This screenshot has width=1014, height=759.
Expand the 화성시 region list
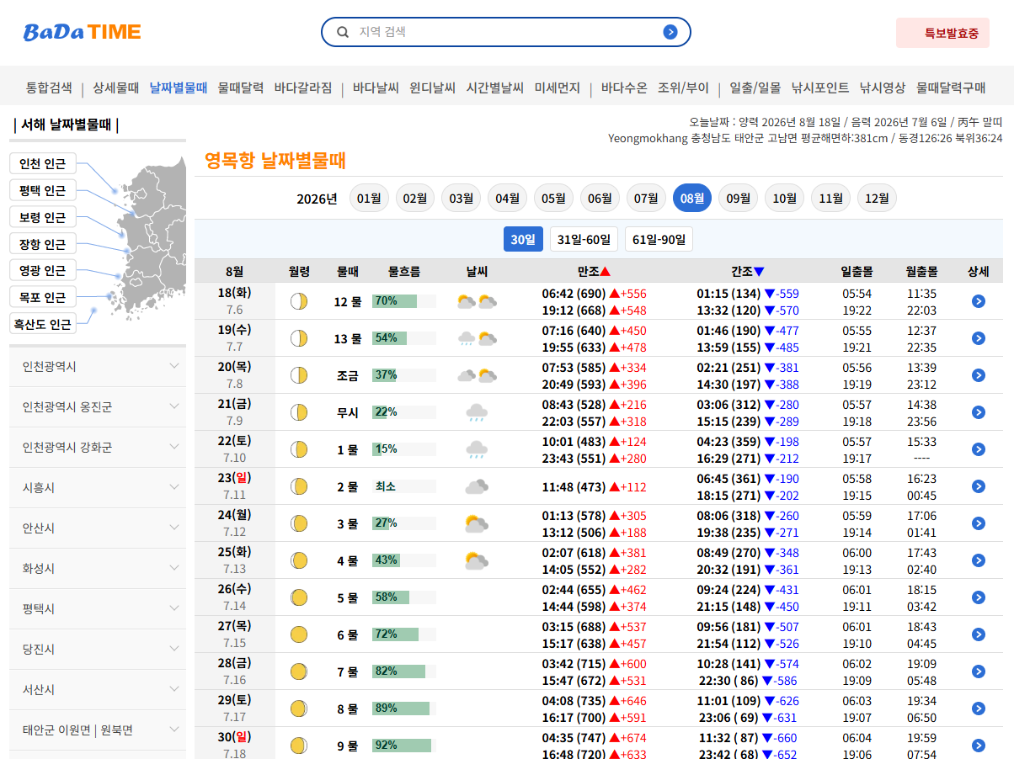98,569
